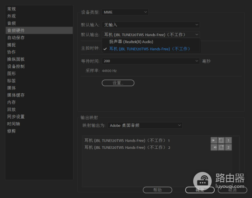Open the 同步设置 preferences category
This screenshot has height=198, width=252.
39,116
